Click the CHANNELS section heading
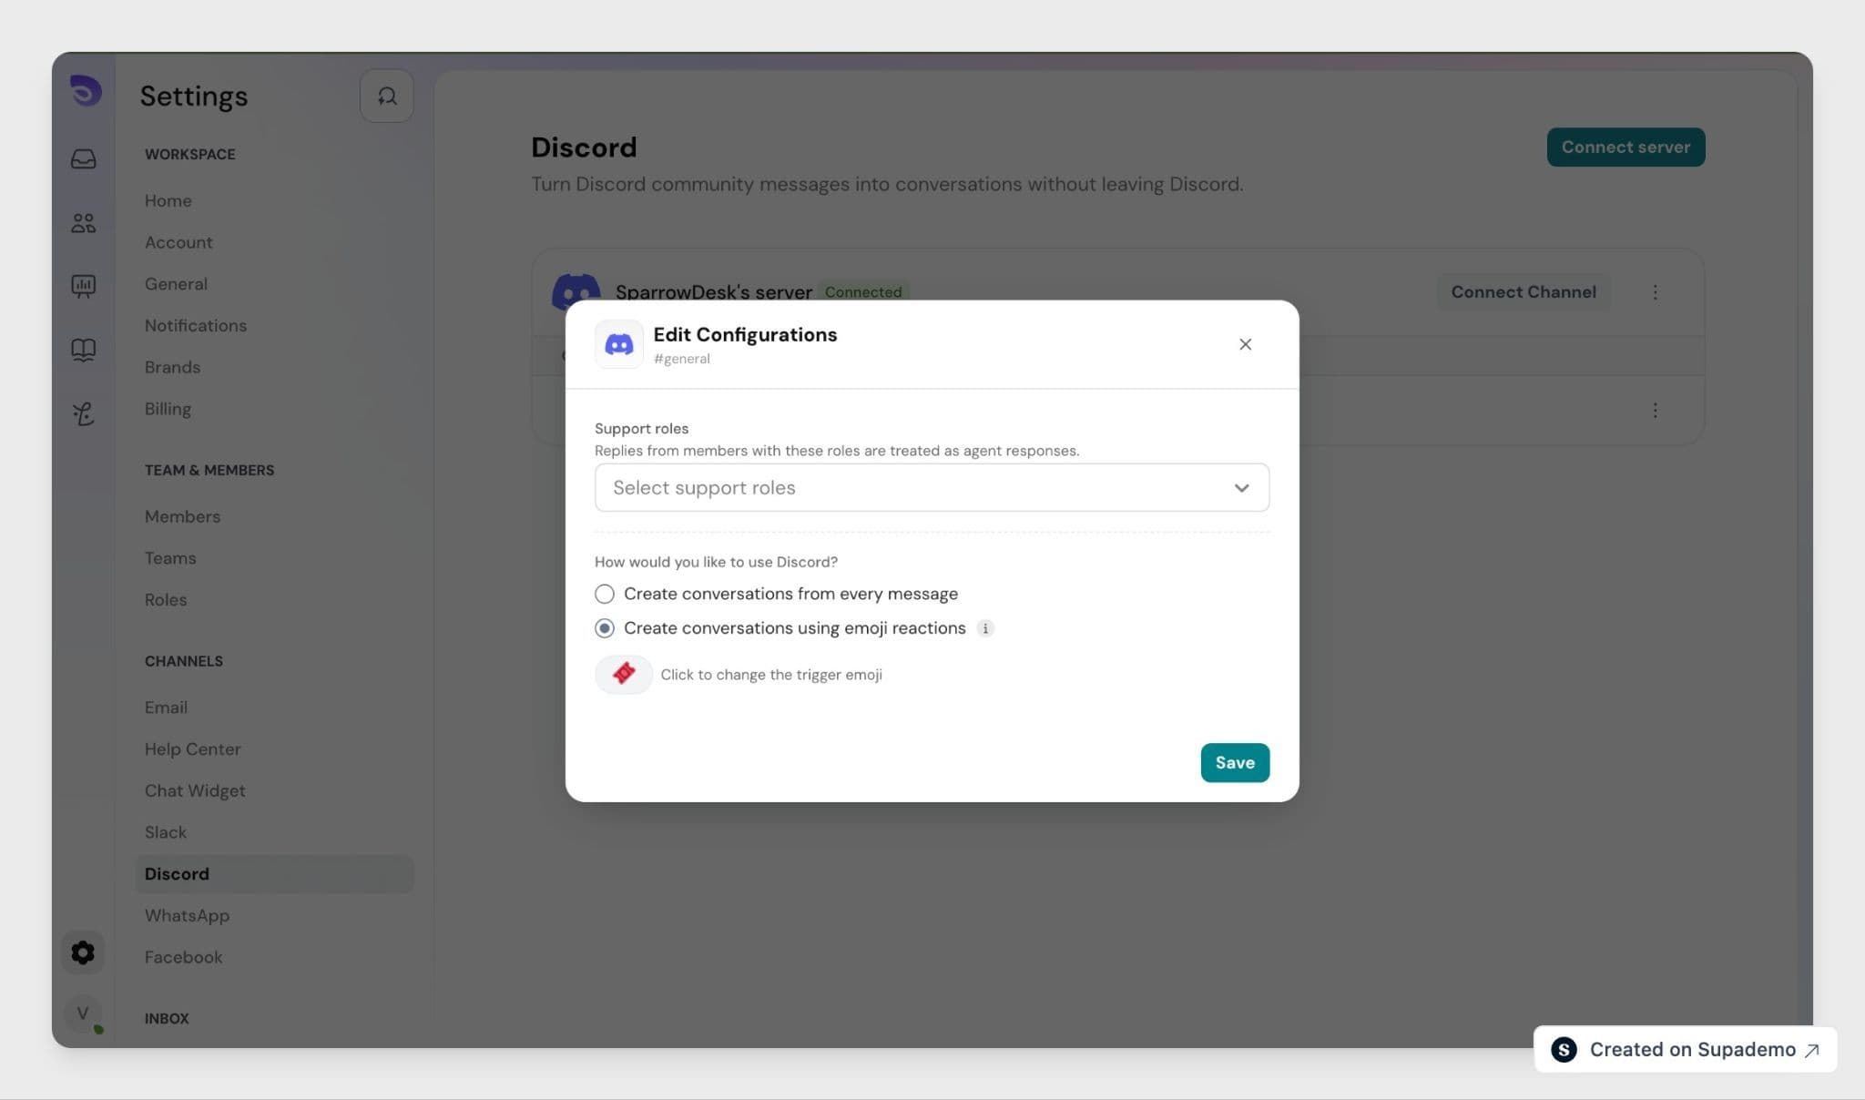The image size is (1865, 1100). click(184, 661)
